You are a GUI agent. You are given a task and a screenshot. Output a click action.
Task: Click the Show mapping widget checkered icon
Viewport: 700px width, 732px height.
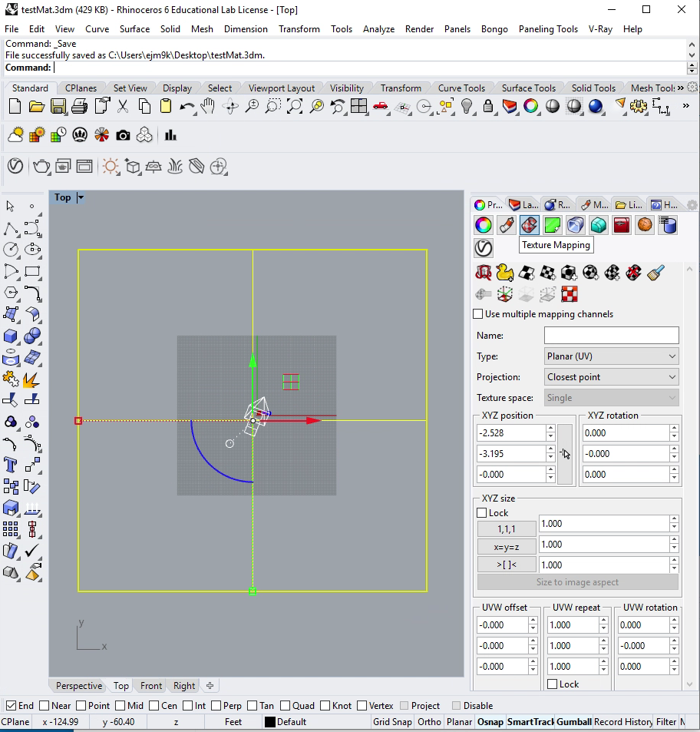tap(570, 293)
